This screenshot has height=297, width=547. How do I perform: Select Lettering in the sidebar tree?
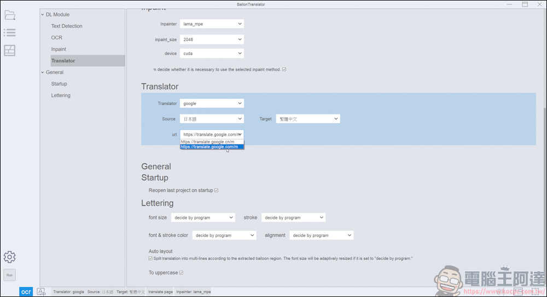point(61,95)
